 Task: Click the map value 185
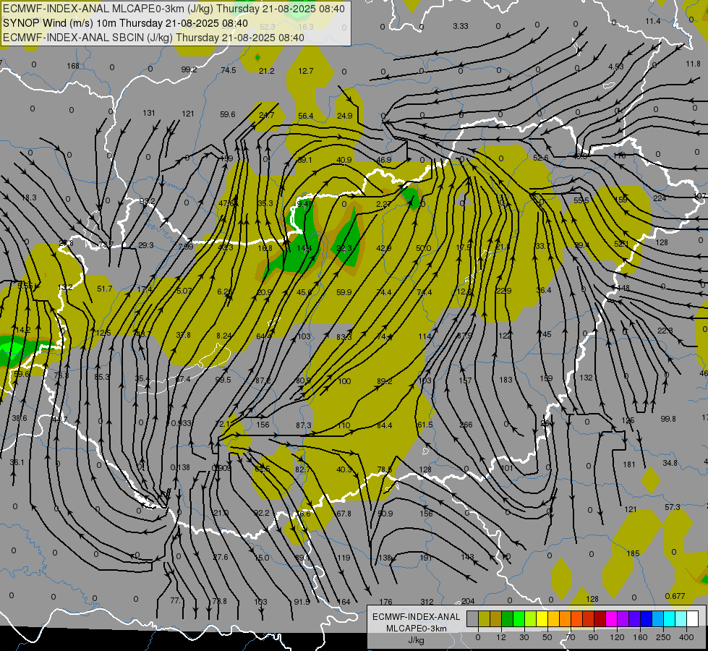(x=633, y=553)
